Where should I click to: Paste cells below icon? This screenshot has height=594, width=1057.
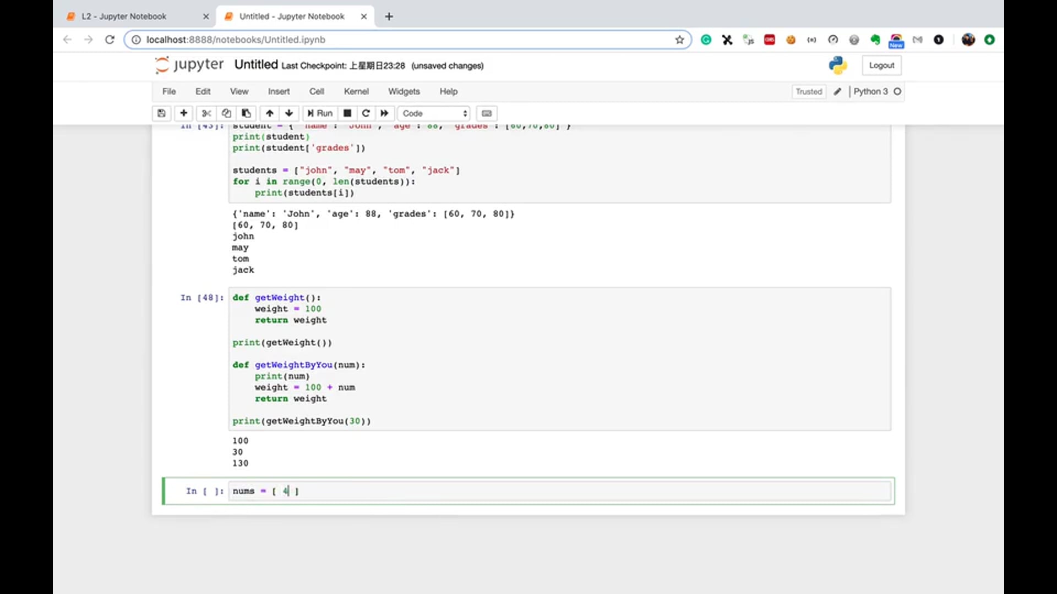click(246, 113)
